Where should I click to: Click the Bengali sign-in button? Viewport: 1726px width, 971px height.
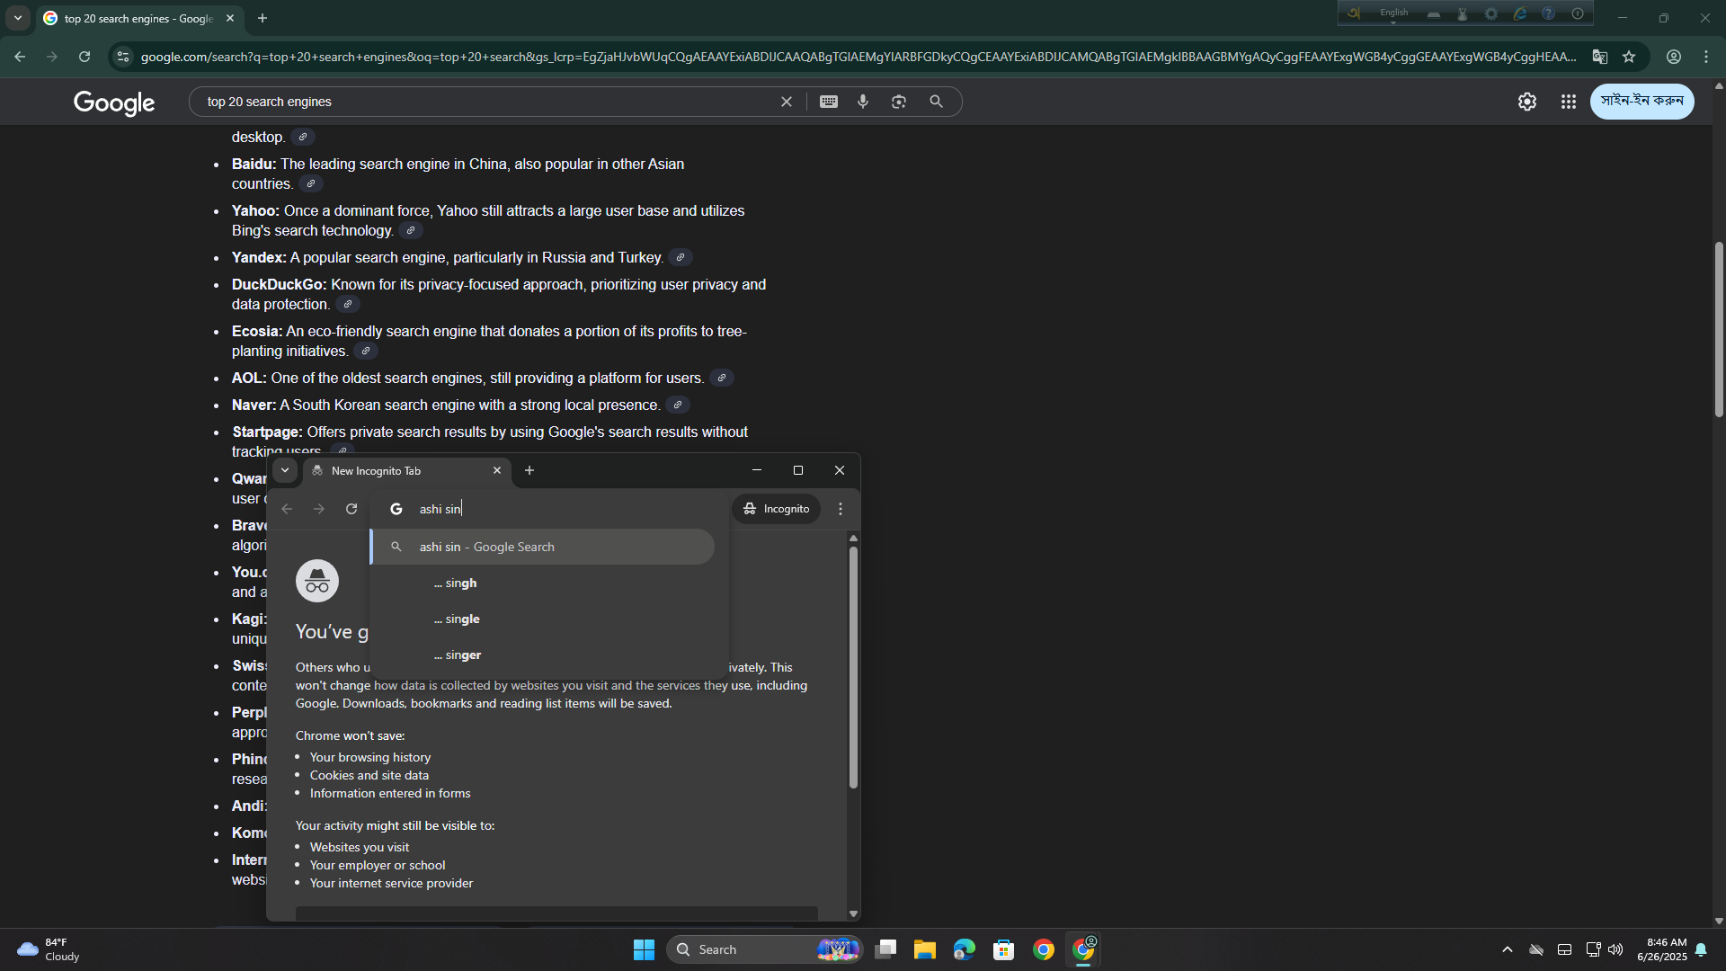coord(1641,102)
